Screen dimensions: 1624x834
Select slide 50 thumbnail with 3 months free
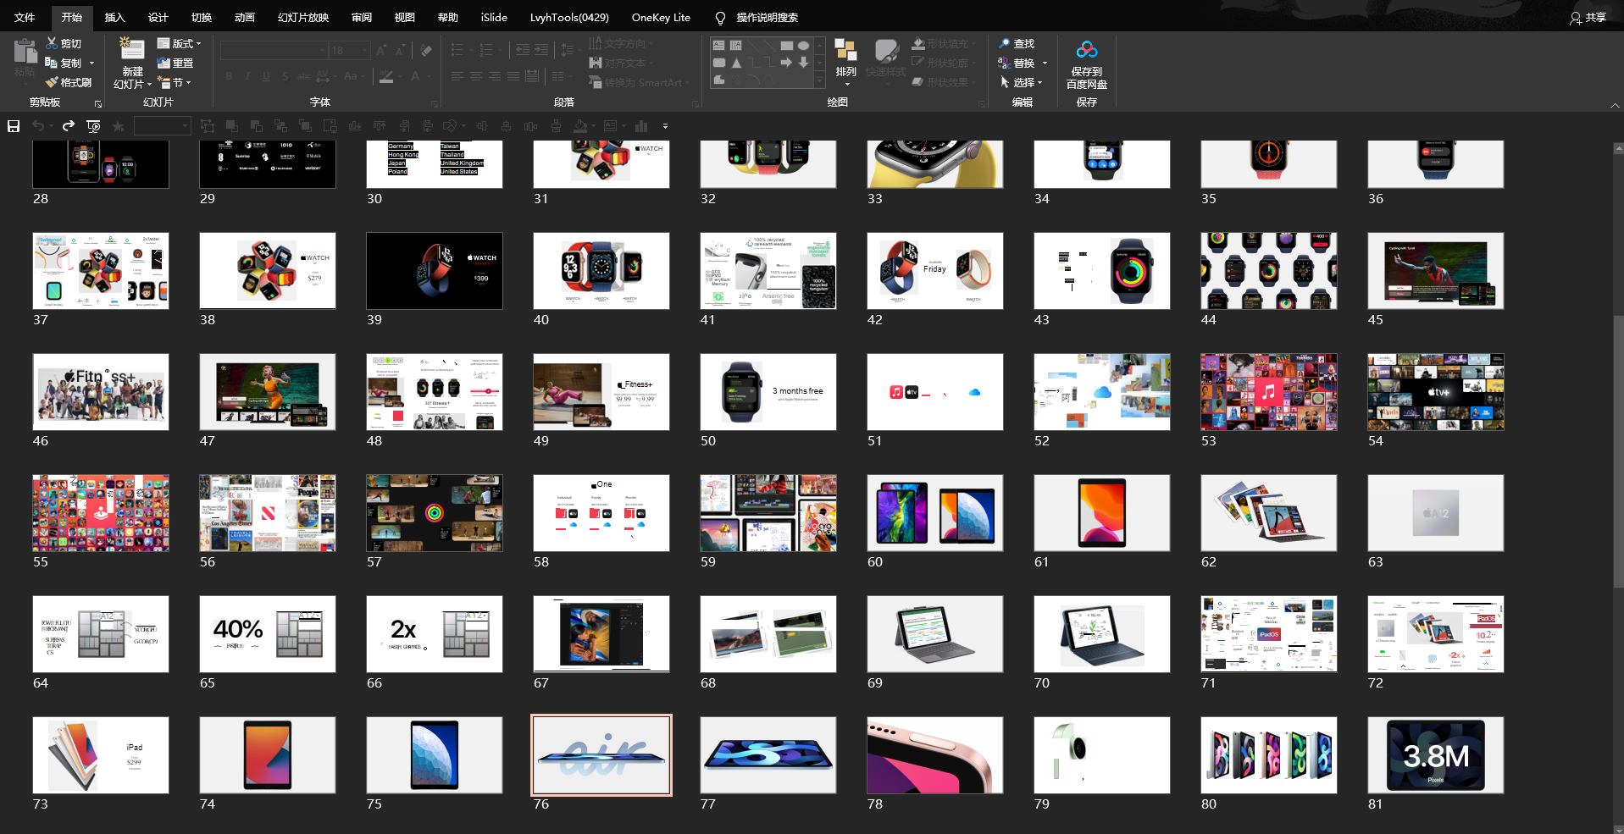768,392
